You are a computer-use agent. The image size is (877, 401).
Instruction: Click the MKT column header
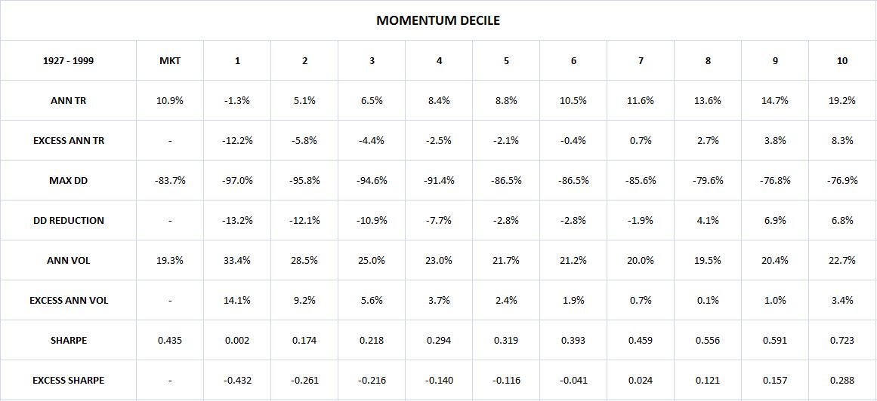[170, 61]
